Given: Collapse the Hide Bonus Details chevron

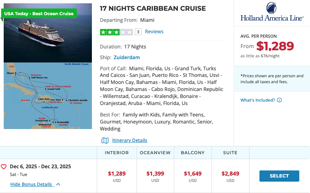Looking at the screenshot, I should coord(58,184).
